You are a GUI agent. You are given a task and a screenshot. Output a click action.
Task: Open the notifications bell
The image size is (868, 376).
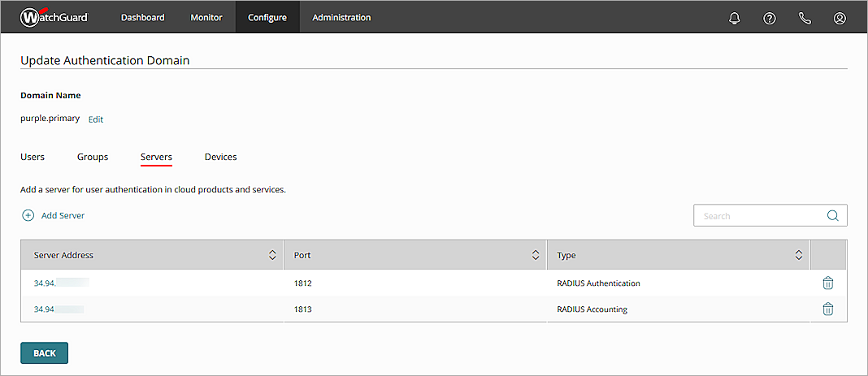(735, 18)
